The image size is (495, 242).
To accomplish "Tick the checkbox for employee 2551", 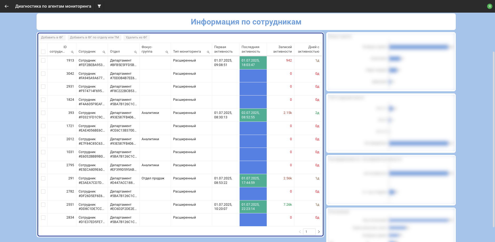I will [43, 205].
